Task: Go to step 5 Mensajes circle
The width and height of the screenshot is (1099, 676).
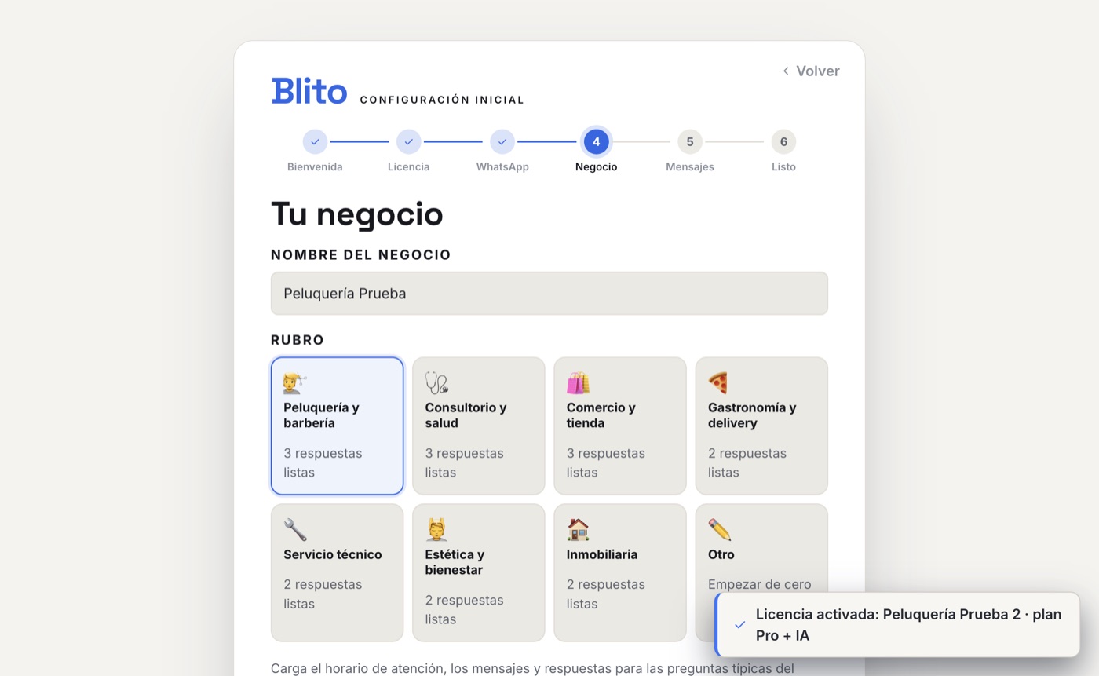Action: 690,142
